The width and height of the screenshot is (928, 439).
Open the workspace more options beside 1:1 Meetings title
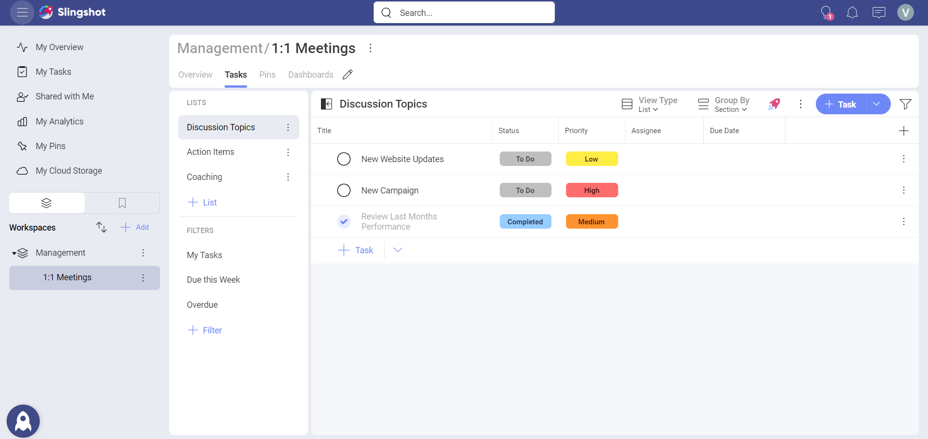(x=370, y=48)
